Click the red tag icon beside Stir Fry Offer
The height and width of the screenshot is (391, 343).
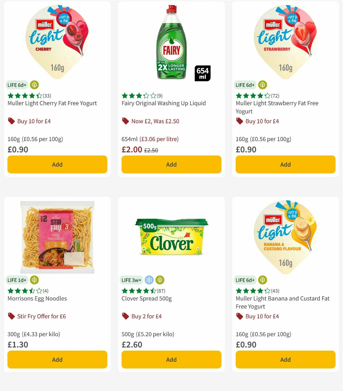coord(11,316)
